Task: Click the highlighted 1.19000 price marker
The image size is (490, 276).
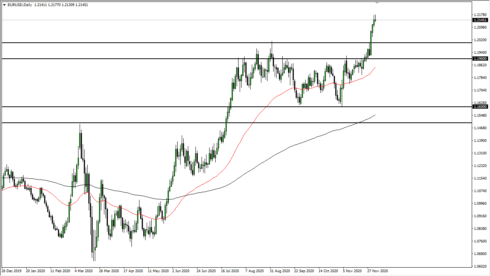Action: tap(479, 58)
